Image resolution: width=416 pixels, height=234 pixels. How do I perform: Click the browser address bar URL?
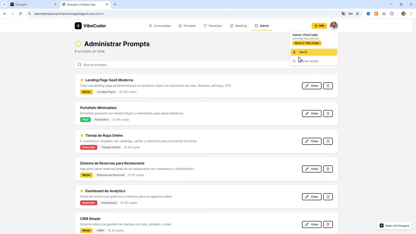69,14
